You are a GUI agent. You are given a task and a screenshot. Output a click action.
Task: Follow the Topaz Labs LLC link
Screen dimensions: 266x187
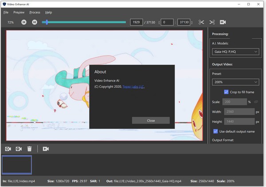pyautogui.click(x=133, y=87)
